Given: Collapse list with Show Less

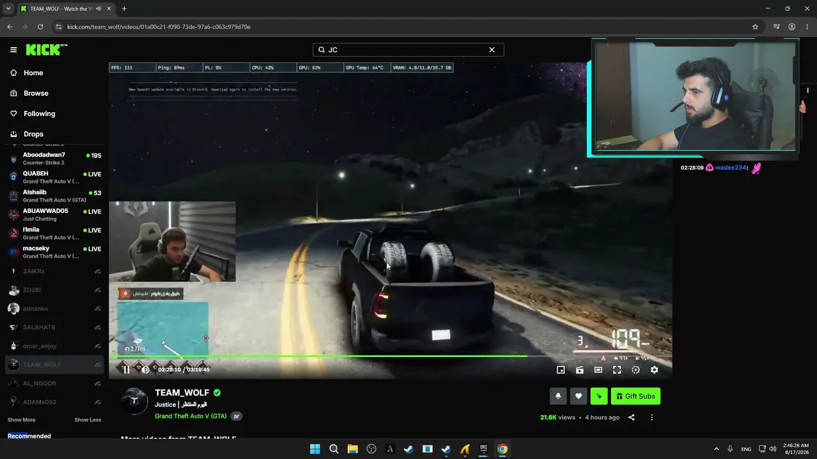Looking at the screenshot, I should click(88, 420).
